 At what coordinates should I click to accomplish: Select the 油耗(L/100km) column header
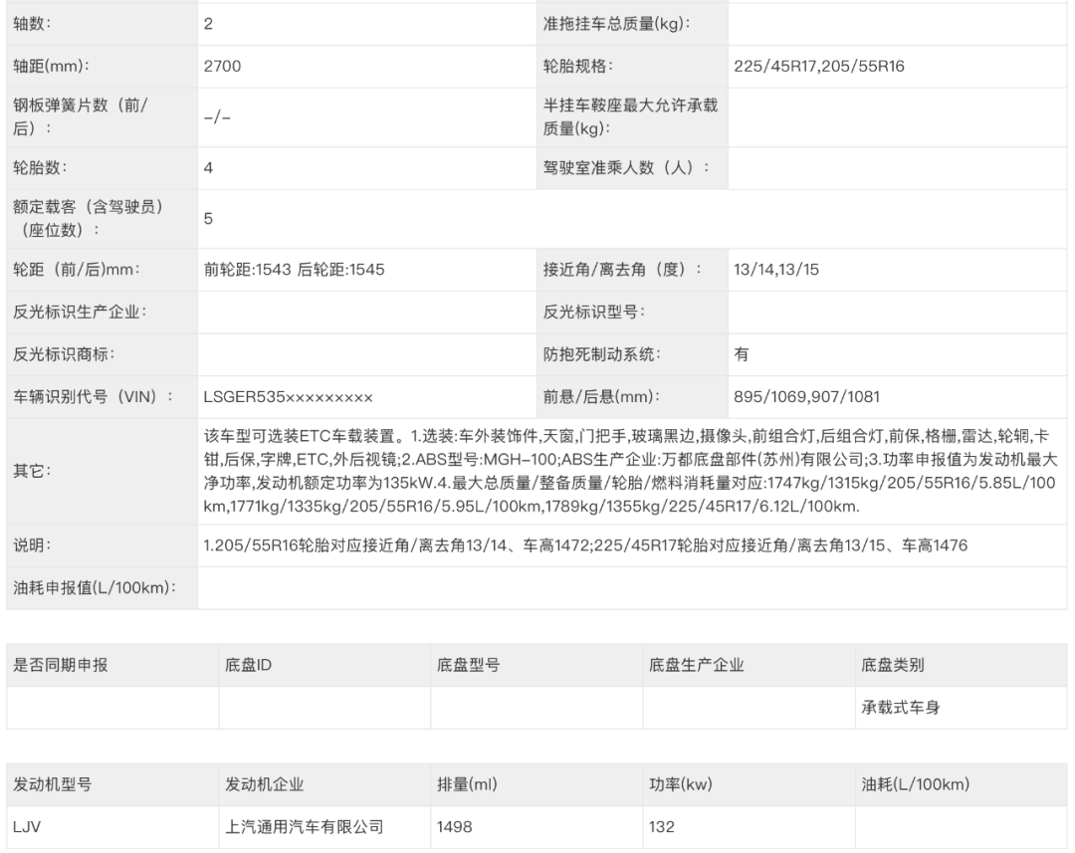click(916, 785)
